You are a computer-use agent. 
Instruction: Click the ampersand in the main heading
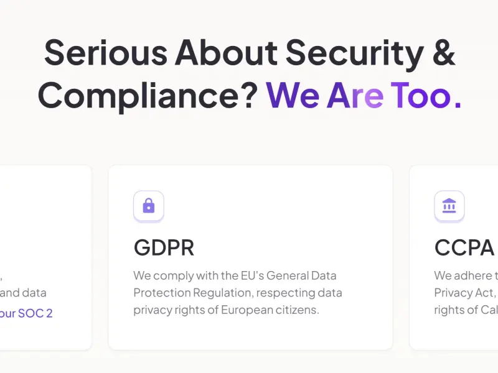444,53
